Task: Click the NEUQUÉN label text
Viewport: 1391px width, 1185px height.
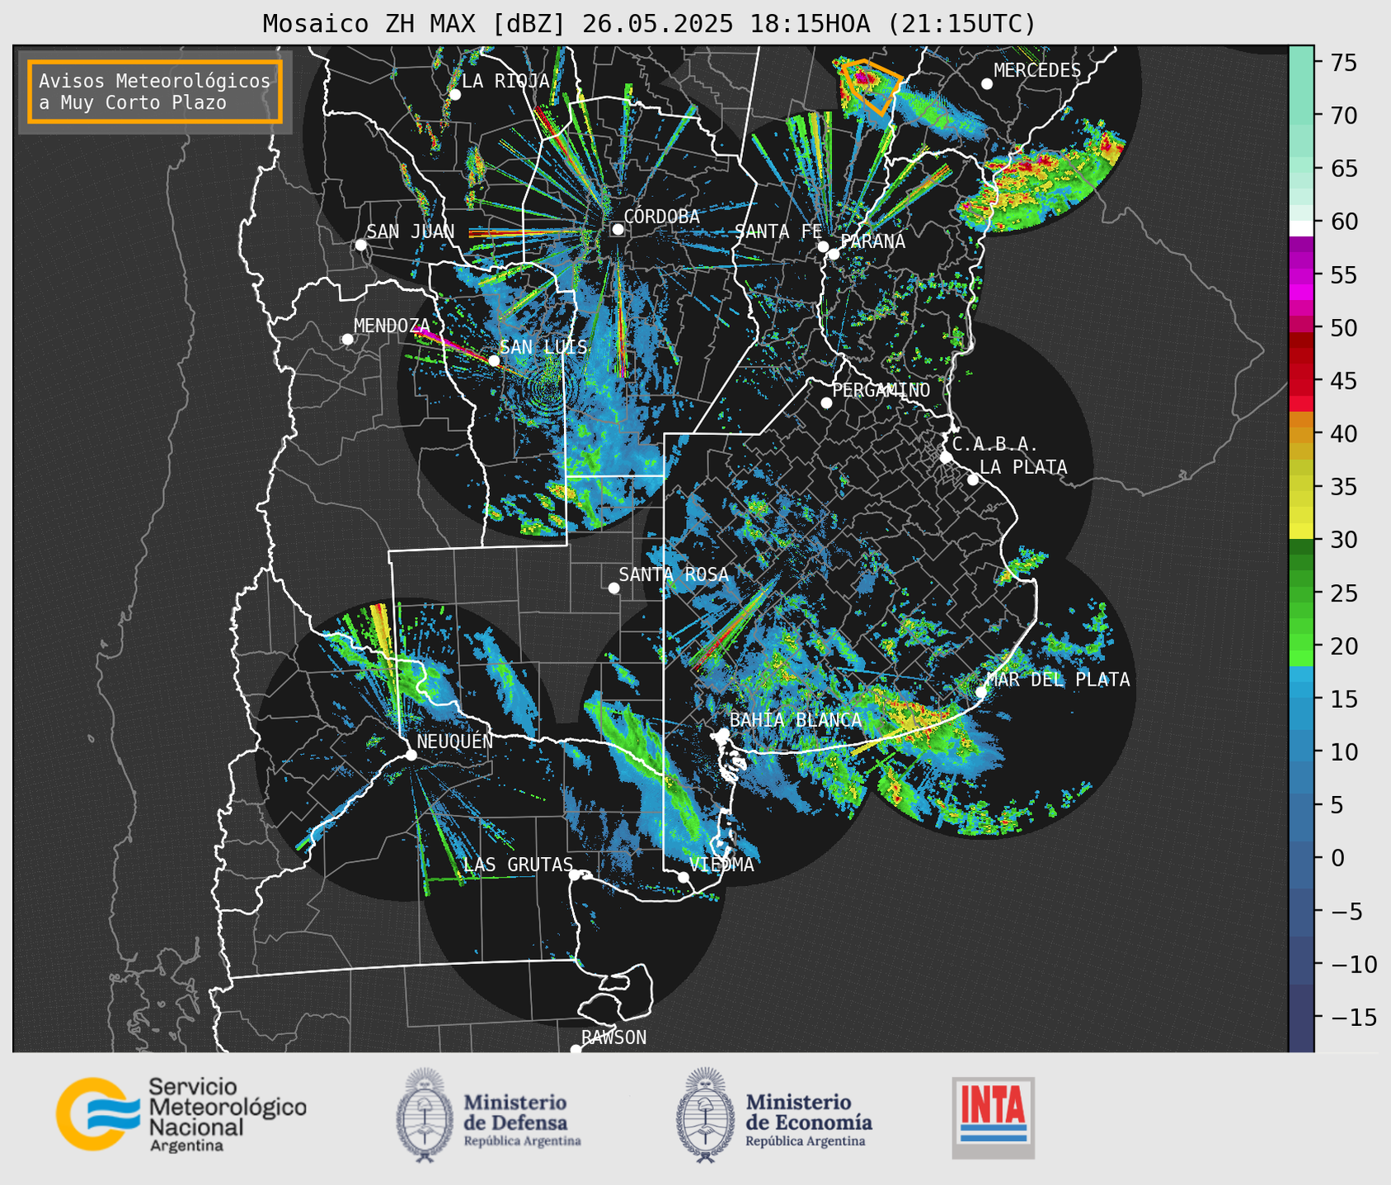Action: [x=455, y=742]
